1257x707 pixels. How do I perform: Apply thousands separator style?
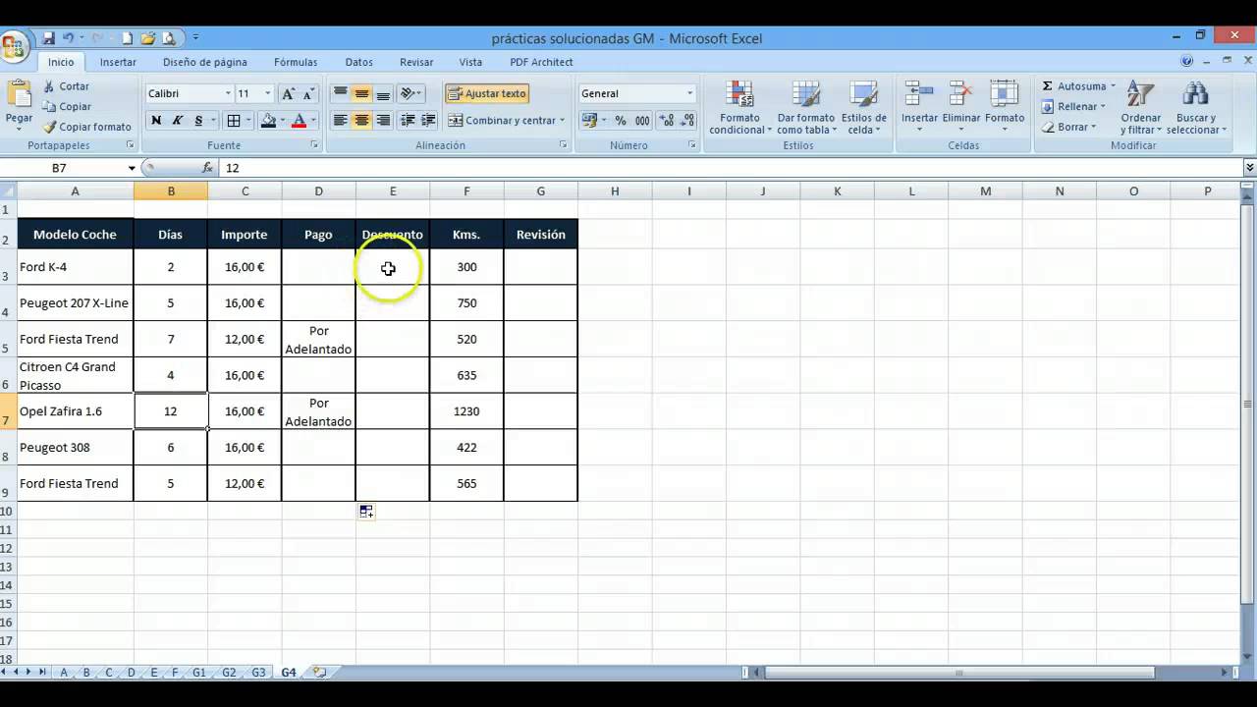(642, 121)
